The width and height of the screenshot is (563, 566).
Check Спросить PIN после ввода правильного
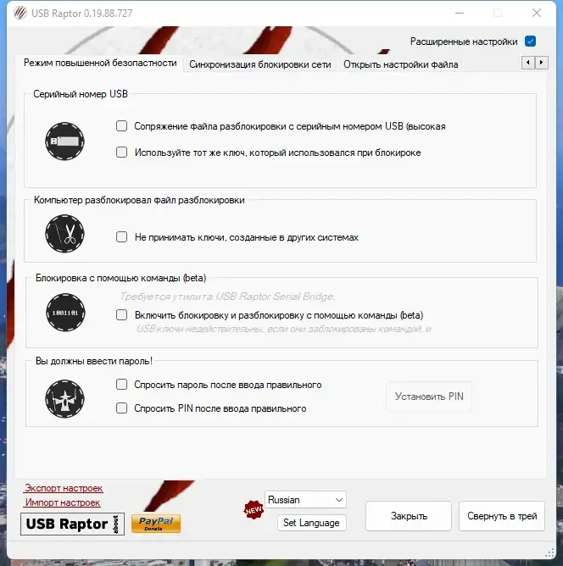122,408
